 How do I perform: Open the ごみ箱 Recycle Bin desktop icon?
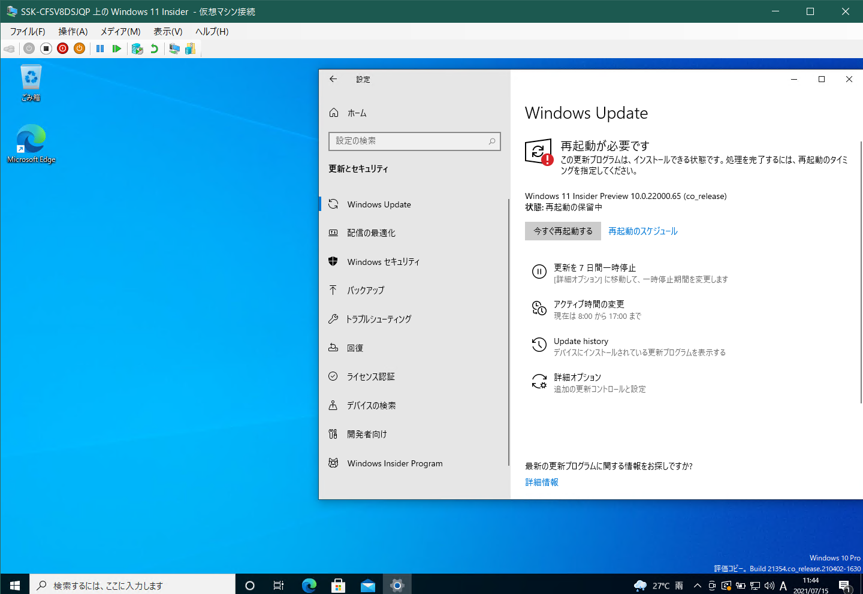point(31,83)
